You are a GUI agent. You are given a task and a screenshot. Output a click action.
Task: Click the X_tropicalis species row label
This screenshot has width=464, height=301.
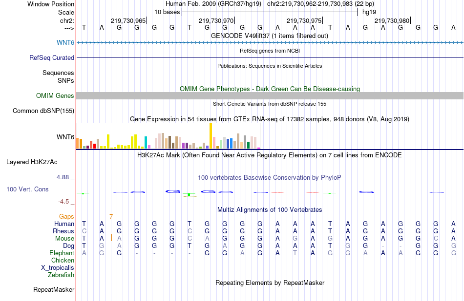point(58,268)
